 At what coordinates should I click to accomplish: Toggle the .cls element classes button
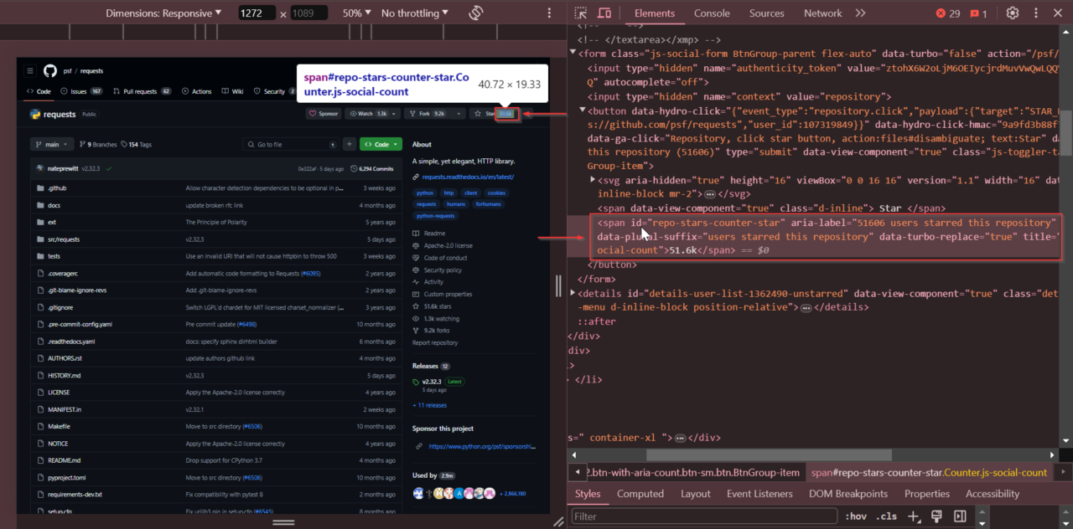point(886,516)
